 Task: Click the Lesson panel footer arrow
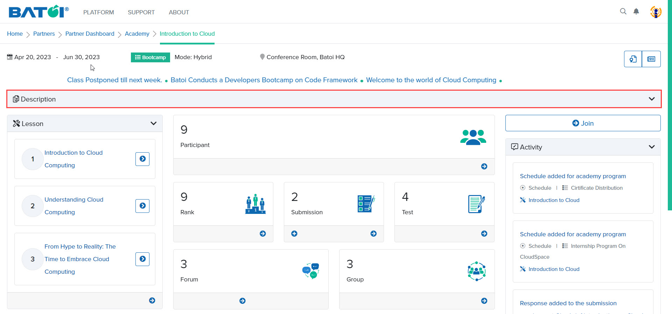click(x=152, y=300)
